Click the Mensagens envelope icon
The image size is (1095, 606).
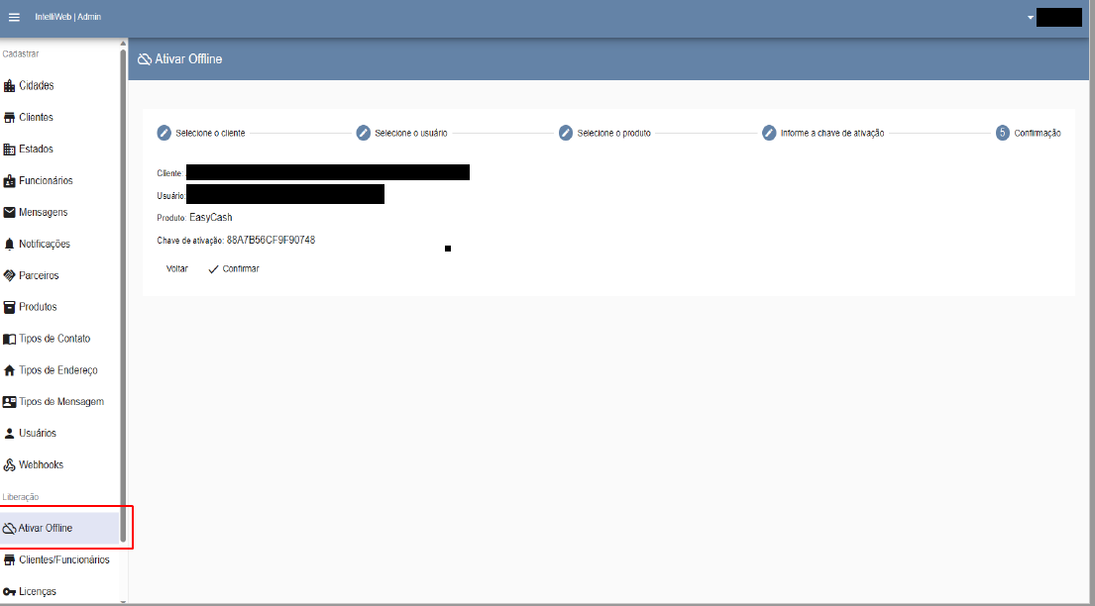point(10,213)
